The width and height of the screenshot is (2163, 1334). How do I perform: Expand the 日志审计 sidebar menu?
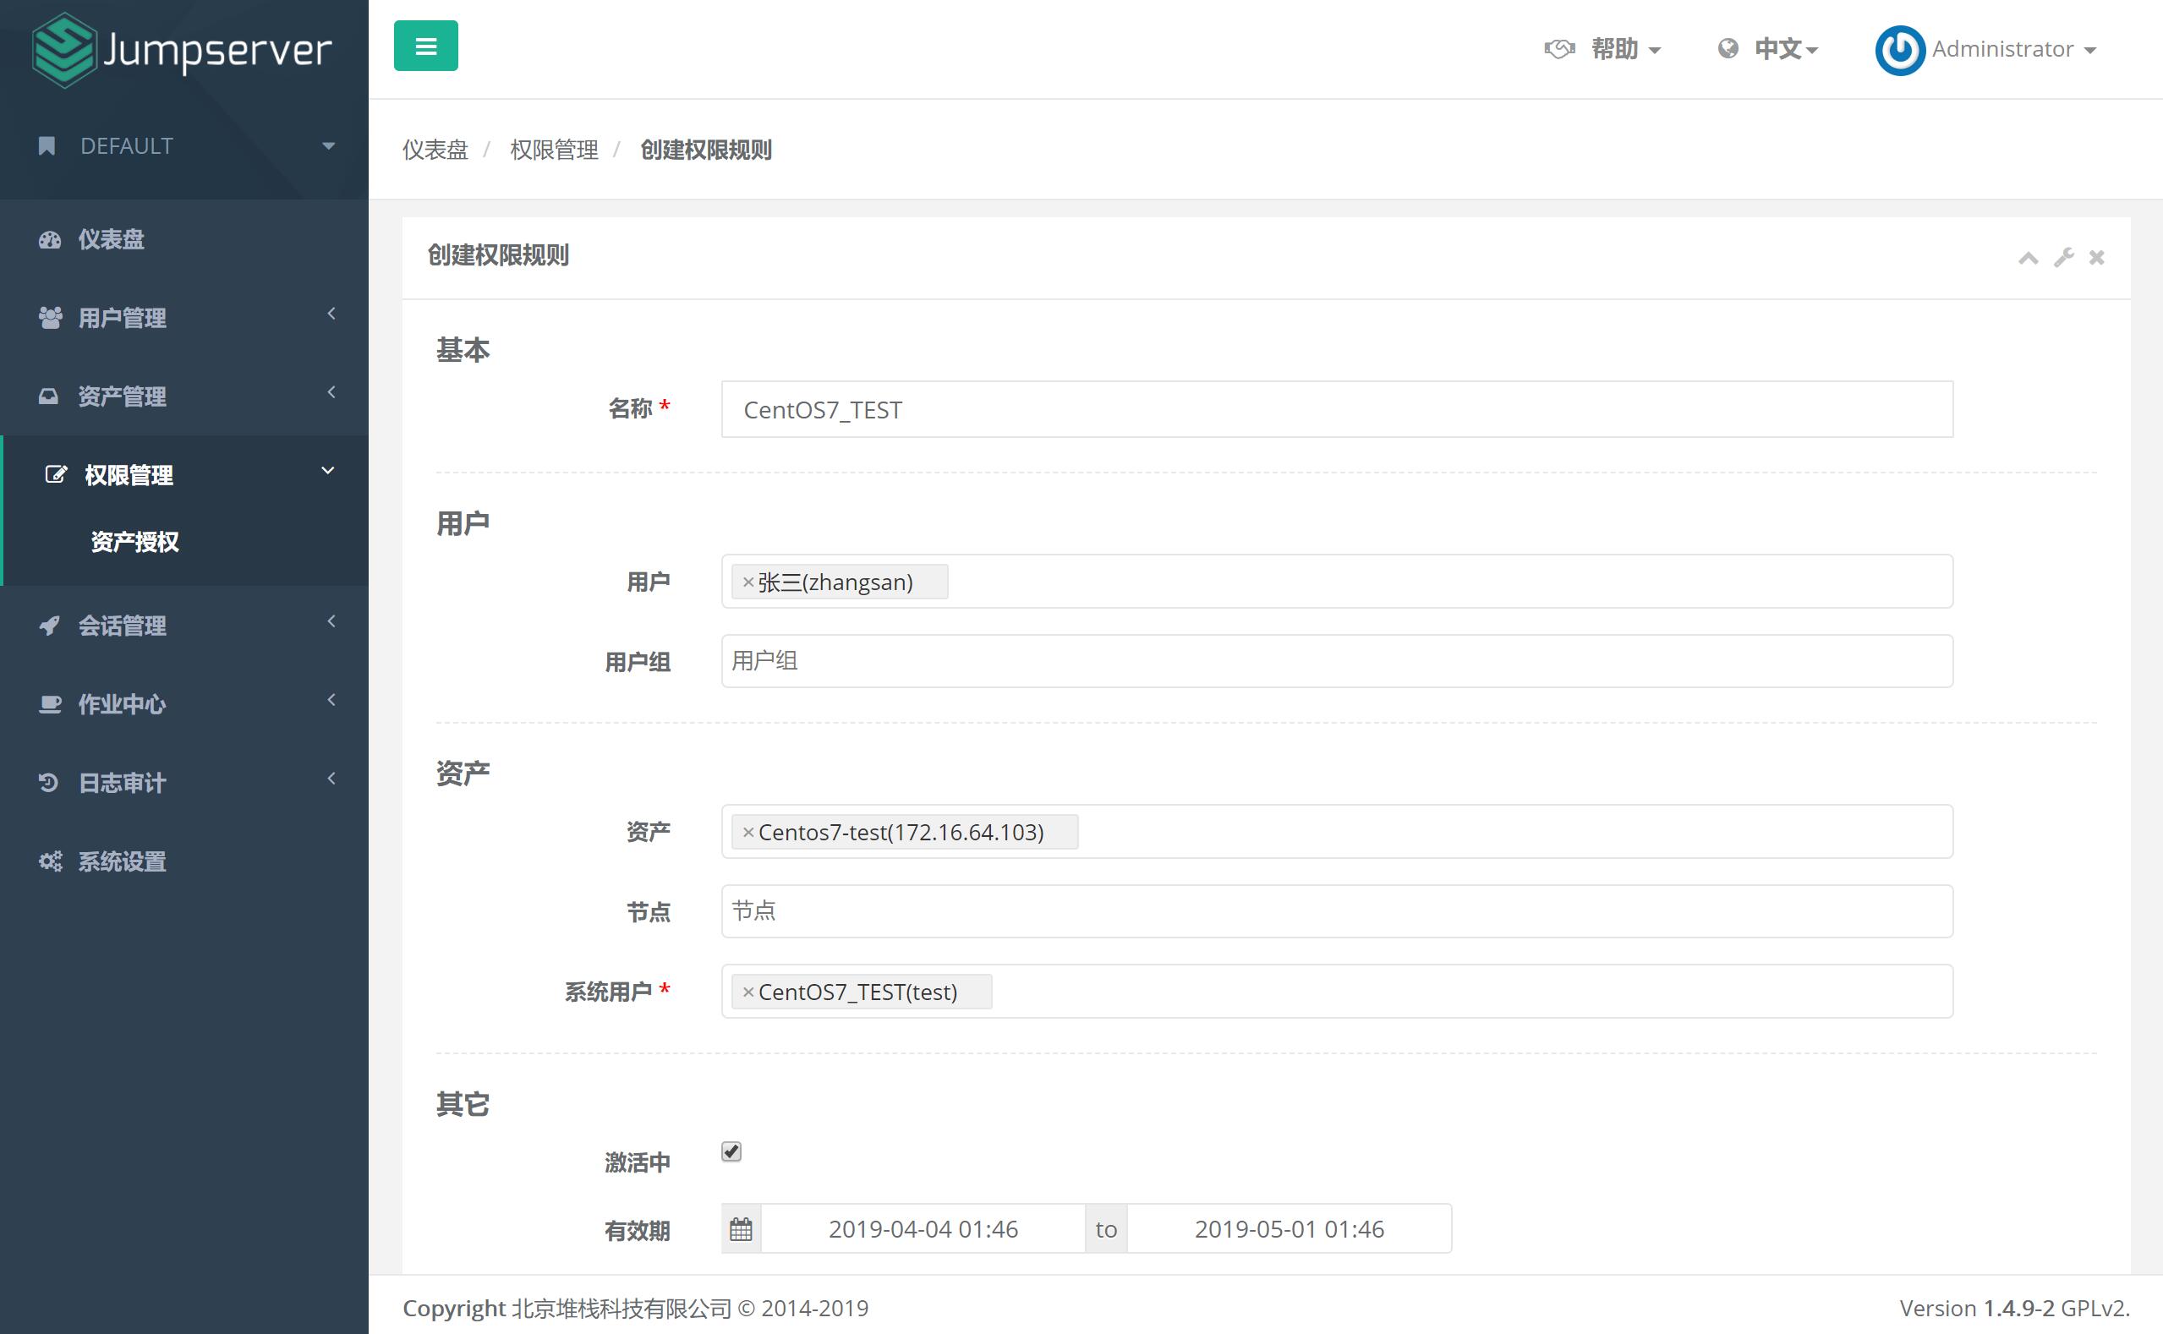(183, 783)
